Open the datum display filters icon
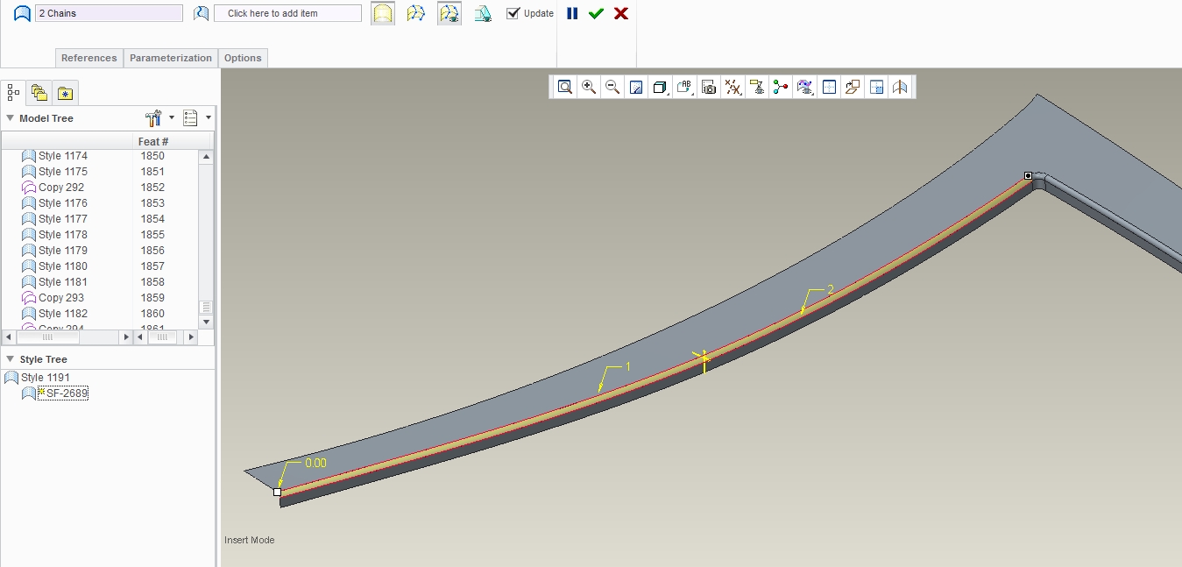Image resolution: width=1182 pixels, height=567 pixels. point(733,87)
